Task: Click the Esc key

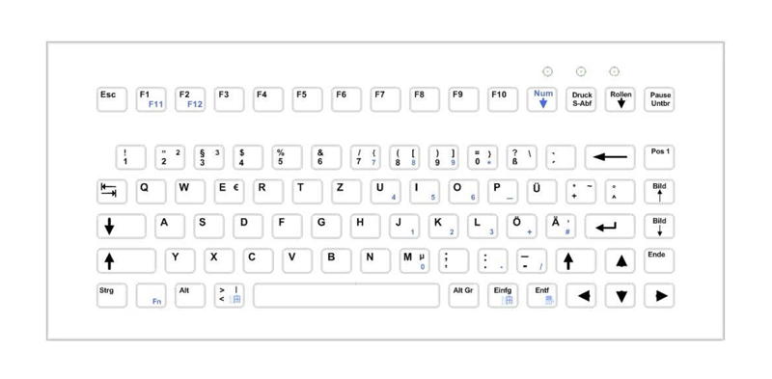Action: [111, 99]
